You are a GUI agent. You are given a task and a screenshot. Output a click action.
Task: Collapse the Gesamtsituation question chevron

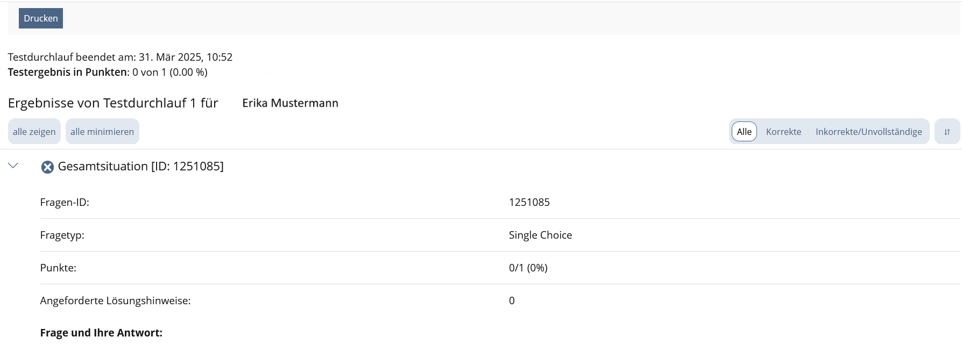pos(13,166)
